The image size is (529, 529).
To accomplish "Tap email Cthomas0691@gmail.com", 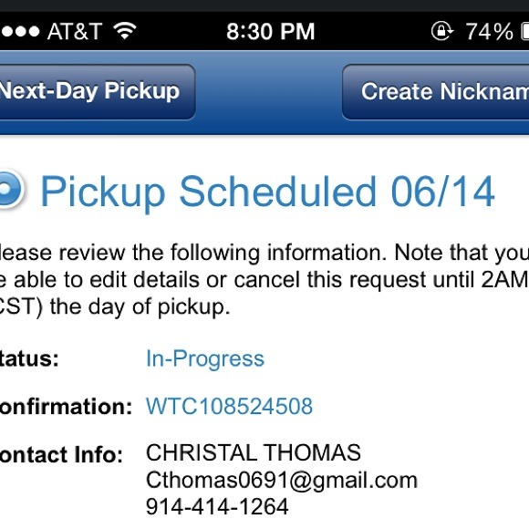I will tap(282, 481).
